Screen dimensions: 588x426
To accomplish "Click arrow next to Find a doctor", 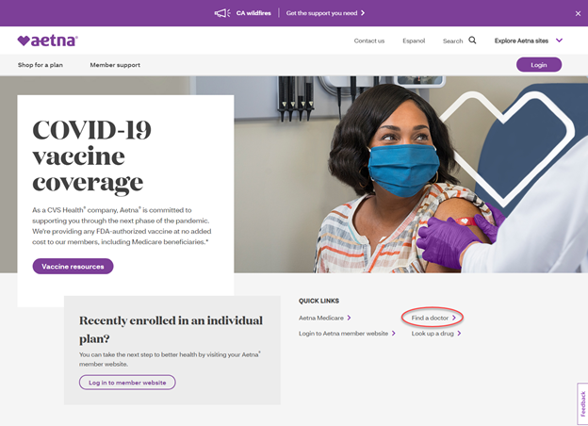I will [454, 318].
